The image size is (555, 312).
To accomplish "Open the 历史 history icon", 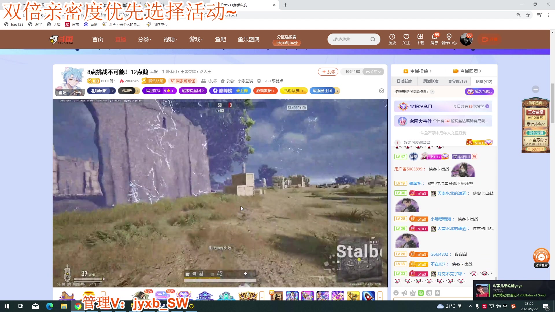I will pos(392,39).
